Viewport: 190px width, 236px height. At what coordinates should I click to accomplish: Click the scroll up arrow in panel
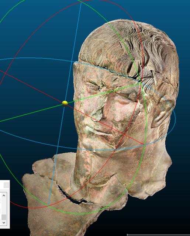point(4,195)
